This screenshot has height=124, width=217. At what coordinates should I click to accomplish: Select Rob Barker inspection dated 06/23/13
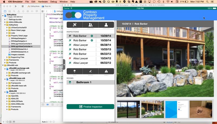click(91, 54)
